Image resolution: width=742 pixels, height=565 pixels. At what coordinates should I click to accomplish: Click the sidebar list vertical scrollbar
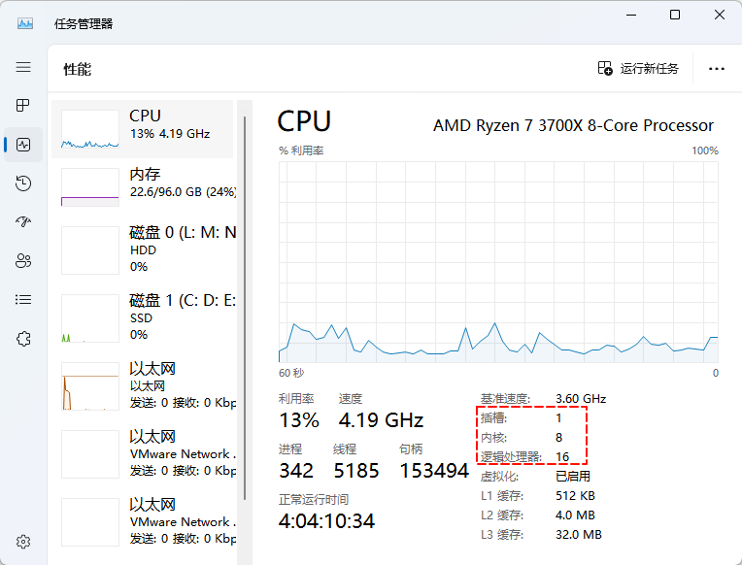click(x=245, y=291)
